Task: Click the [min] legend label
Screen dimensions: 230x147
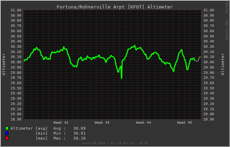Action: coord(42,134)
